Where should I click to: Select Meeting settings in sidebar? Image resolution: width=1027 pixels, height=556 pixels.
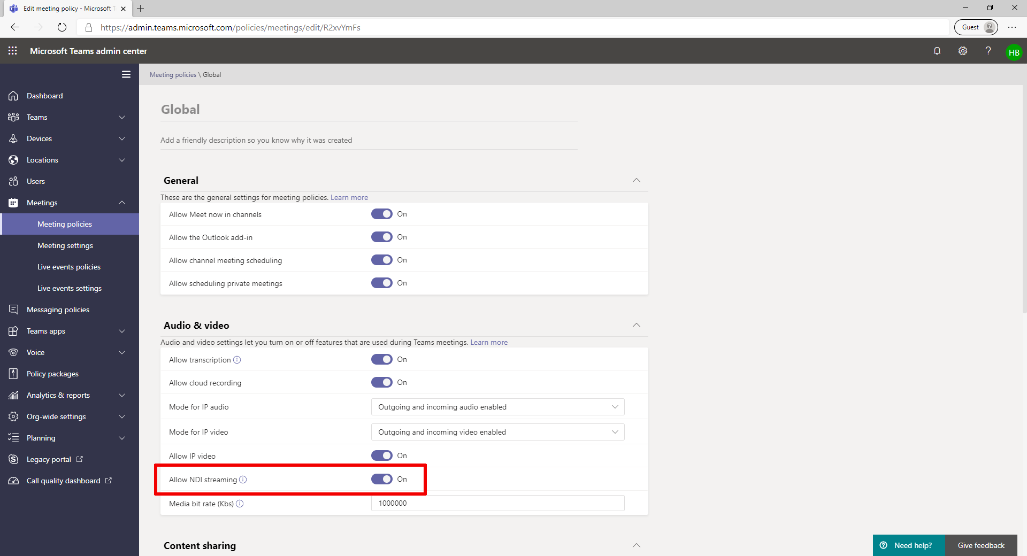pos(70,245)
